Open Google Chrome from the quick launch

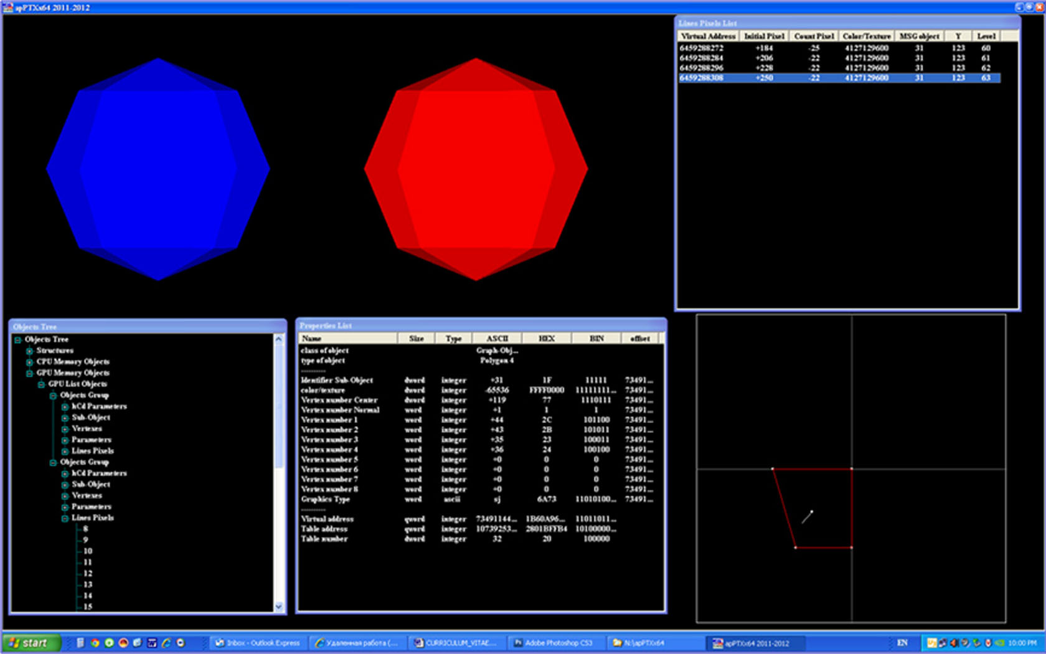[x=95, y=643]
